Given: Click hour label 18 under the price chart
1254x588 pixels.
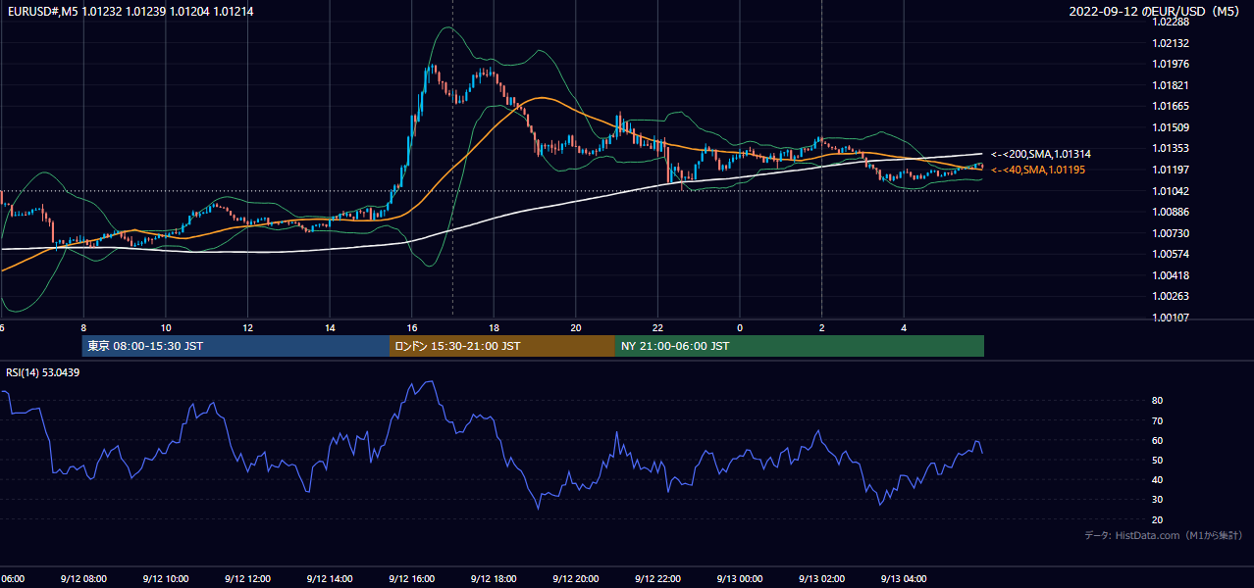Looking at the screenshot, I should (x=495, y=328).
